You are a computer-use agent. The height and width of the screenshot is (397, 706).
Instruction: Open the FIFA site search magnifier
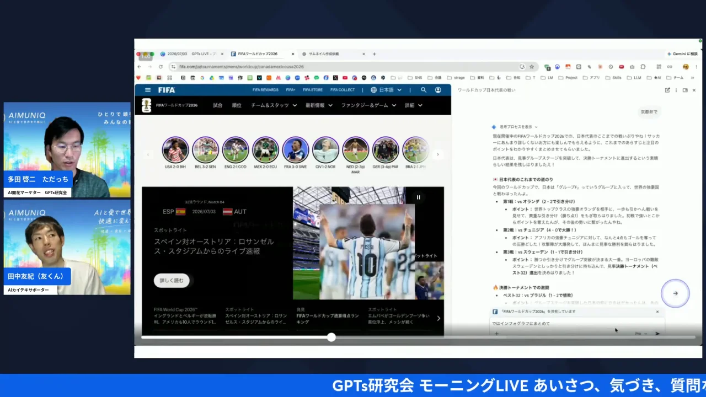[424, 90]
